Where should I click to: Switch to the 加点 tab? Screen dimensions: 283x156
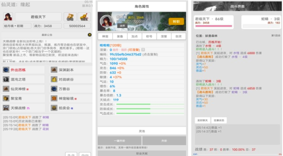[x=134, y=37]
